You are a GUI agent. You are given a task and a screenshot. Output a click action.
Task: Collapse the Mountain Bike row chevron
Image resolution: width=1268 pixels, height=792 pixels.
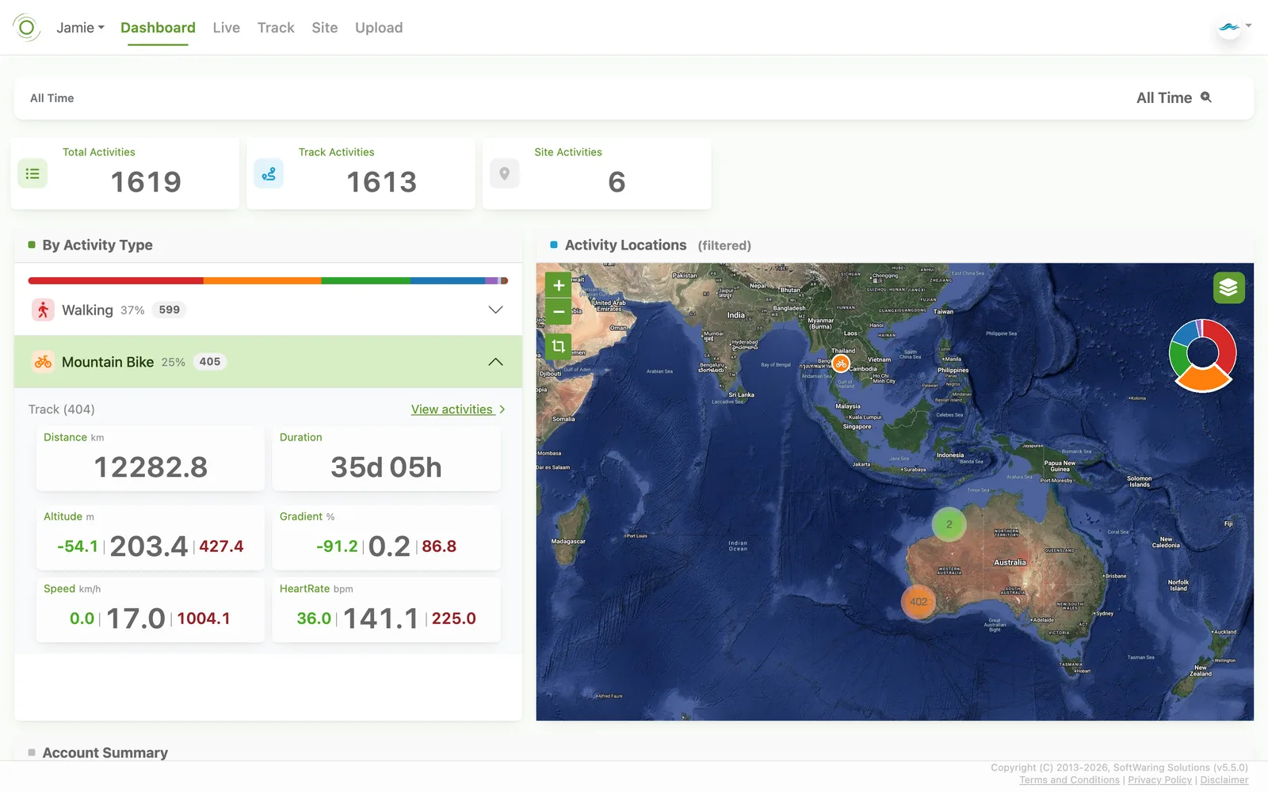[x=495, y=362]
